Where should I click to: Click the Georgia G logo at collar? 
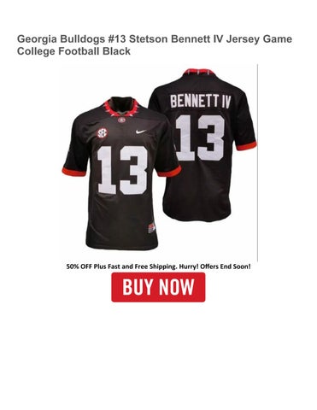click(x=121, y=120)
